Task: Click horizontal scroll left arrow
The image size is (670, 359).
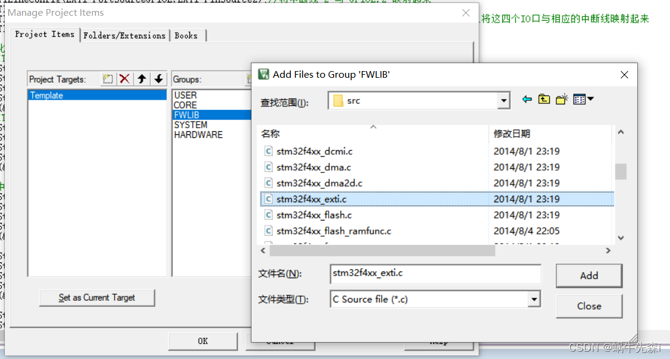Action: 263,251
